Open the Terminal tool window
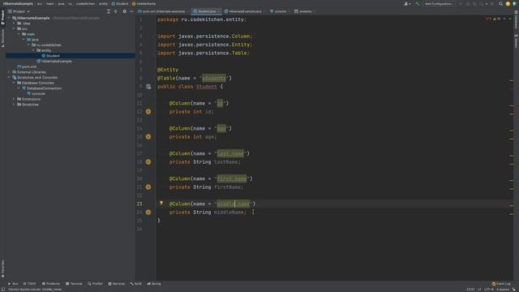Viewport: 519px width, 292px height. click(74, 284)
